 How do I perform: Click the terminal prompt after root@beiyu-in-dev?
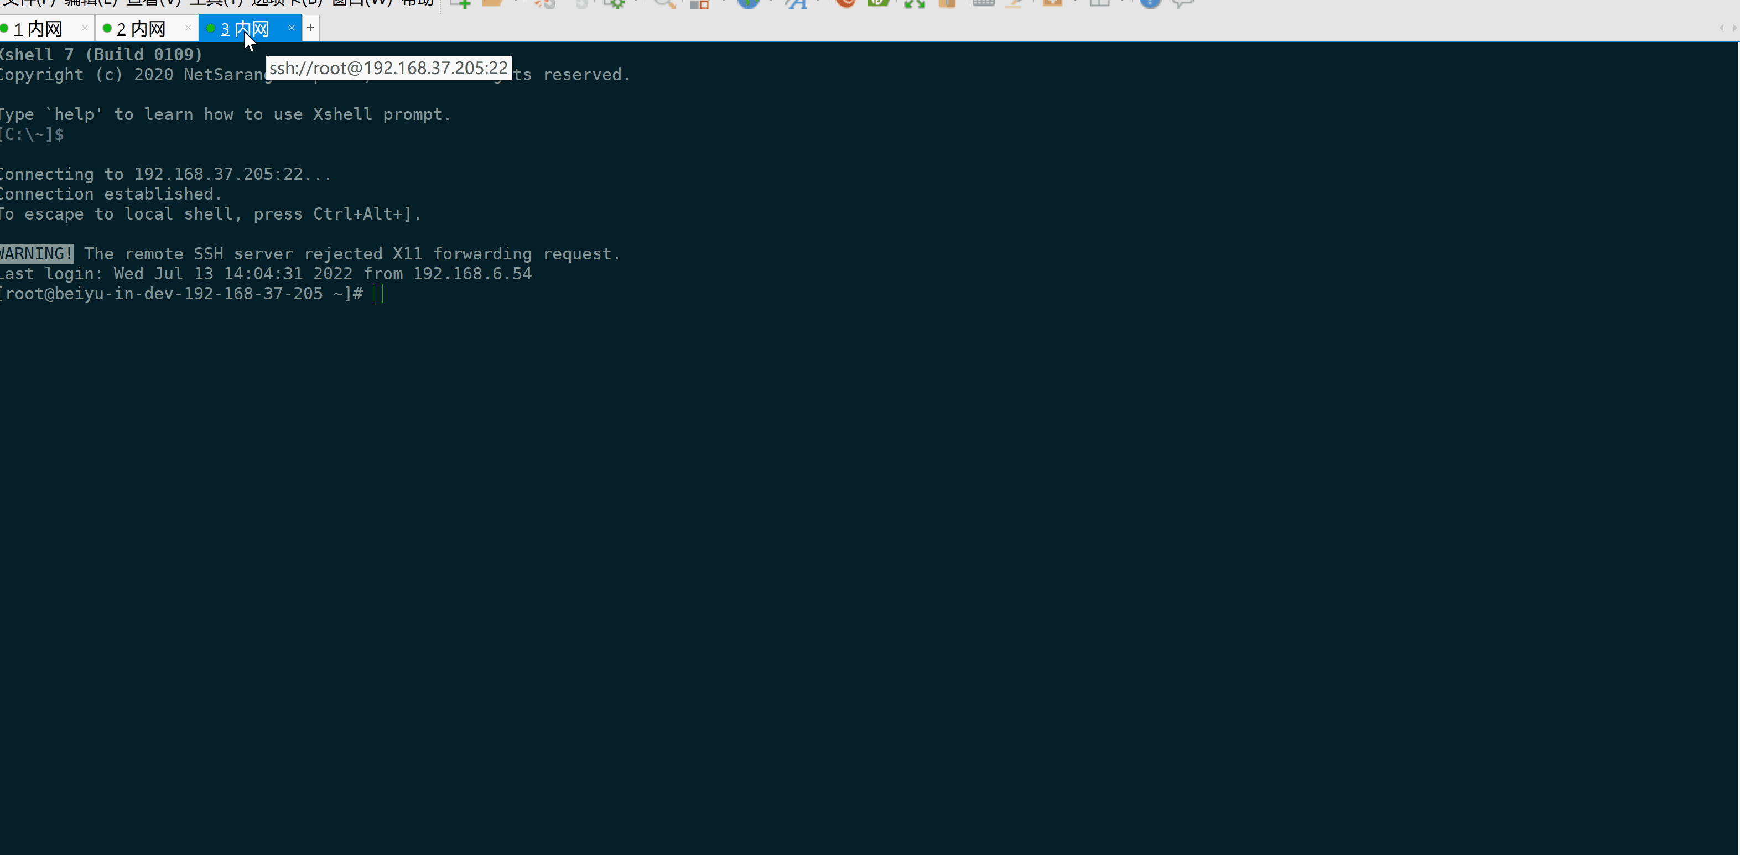pos(378,294)
